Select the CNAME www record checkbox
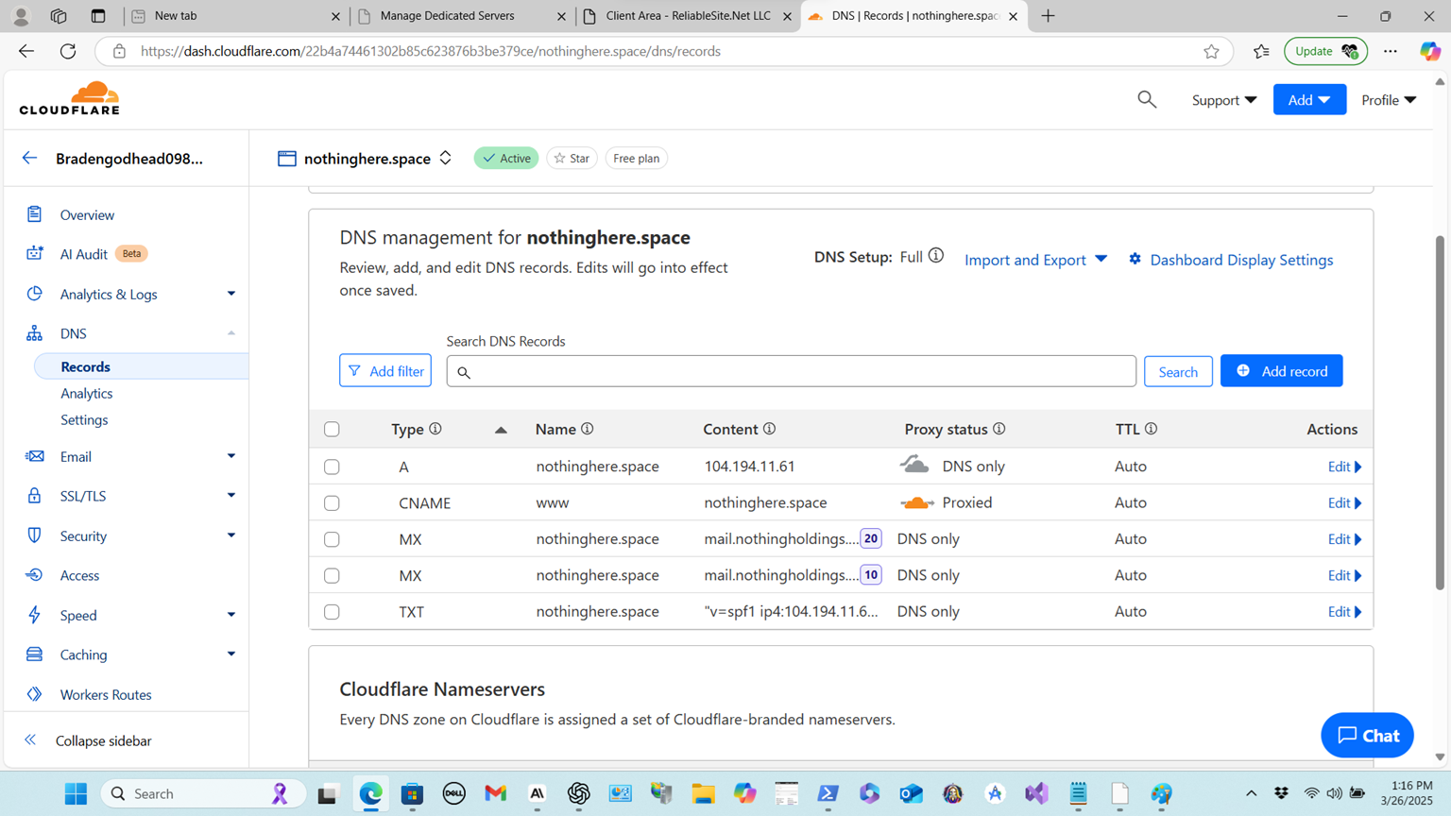Viewport: 1451px width, 816px height. (332, 503)
